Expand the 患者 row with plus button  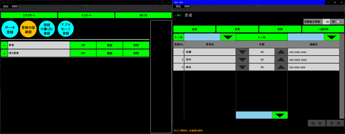coord(4,45)
